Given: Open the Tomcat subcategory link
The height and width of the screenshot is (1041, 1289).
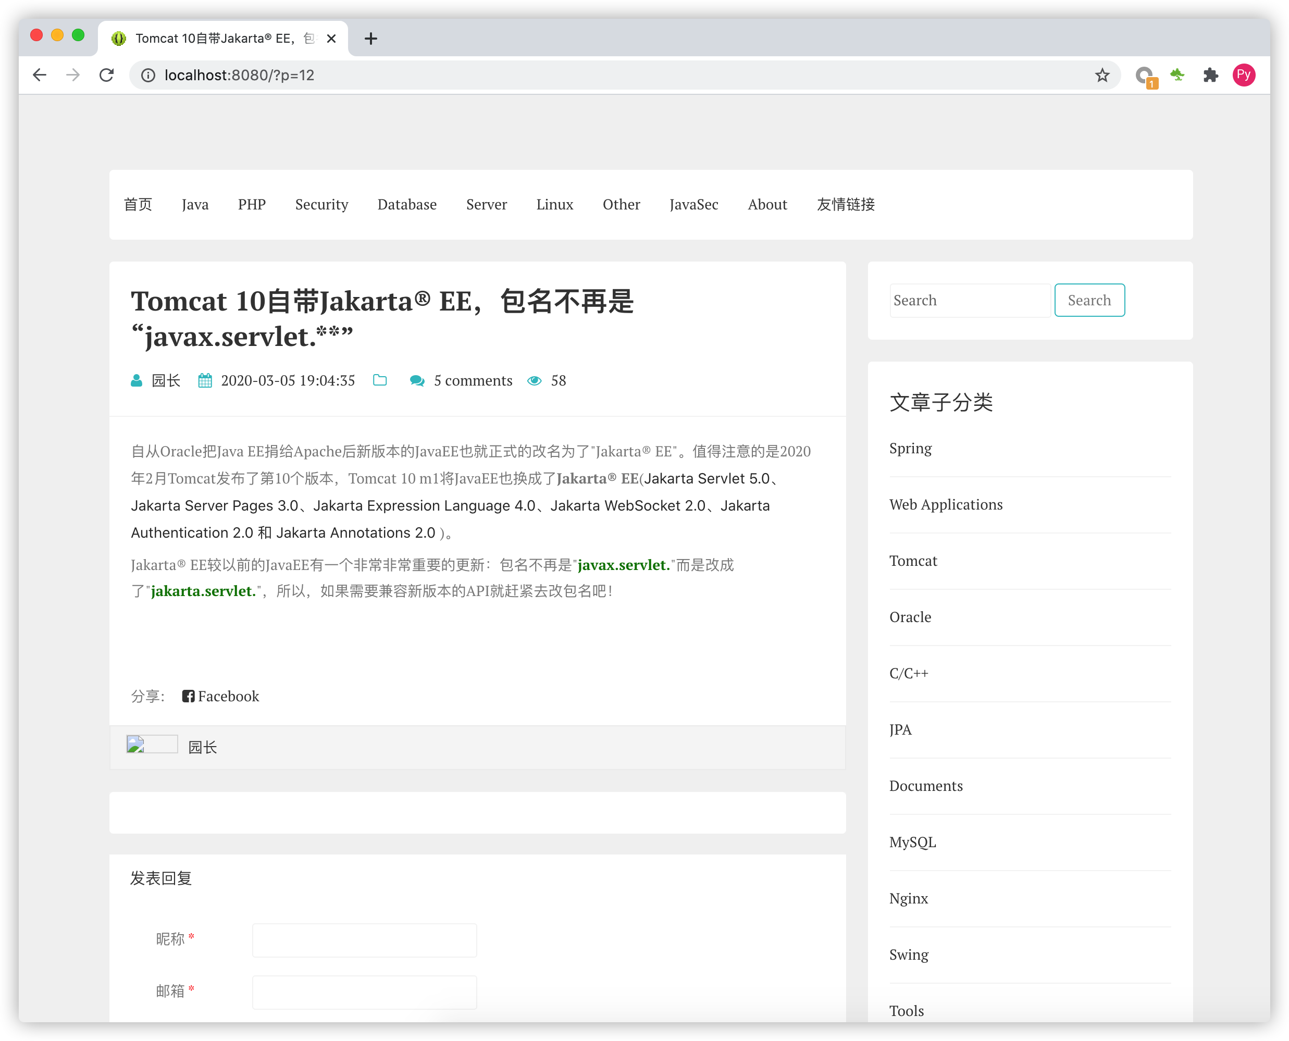Looking at the screenshot, I should pos(912,561).
